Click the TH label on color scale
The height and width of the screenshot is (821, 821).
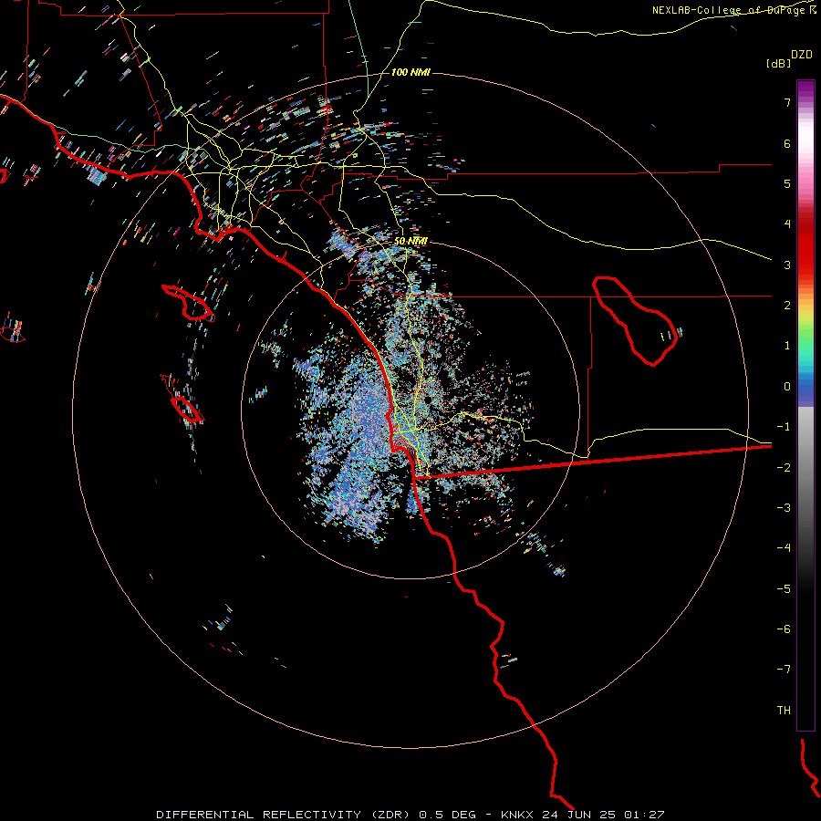coord(784,711)
